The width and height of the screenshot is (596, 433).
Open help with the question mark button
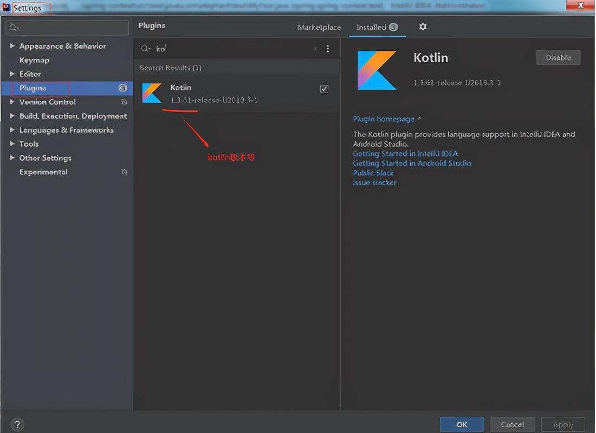pyautogui.click(x=17, y=424)
